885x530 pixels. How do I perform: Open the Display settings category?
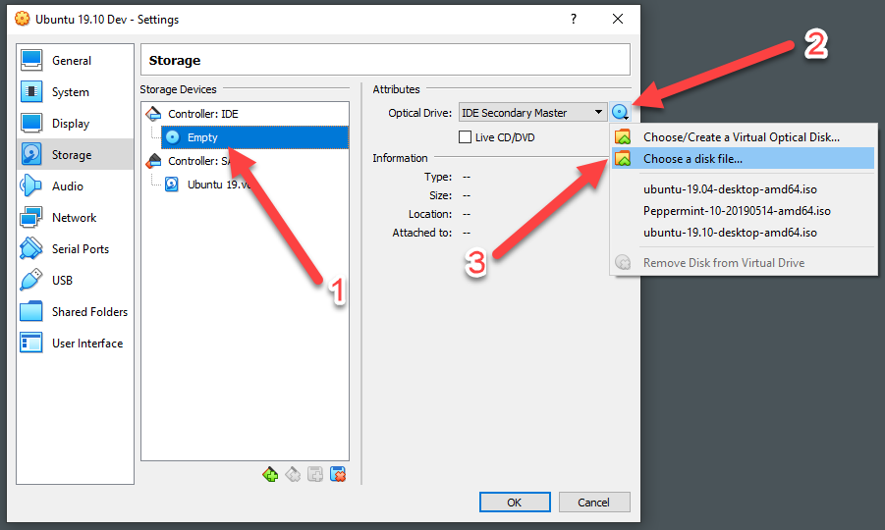pos(75,124)
